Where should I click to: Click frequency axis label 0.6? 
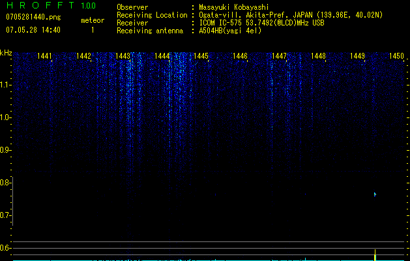6,248
